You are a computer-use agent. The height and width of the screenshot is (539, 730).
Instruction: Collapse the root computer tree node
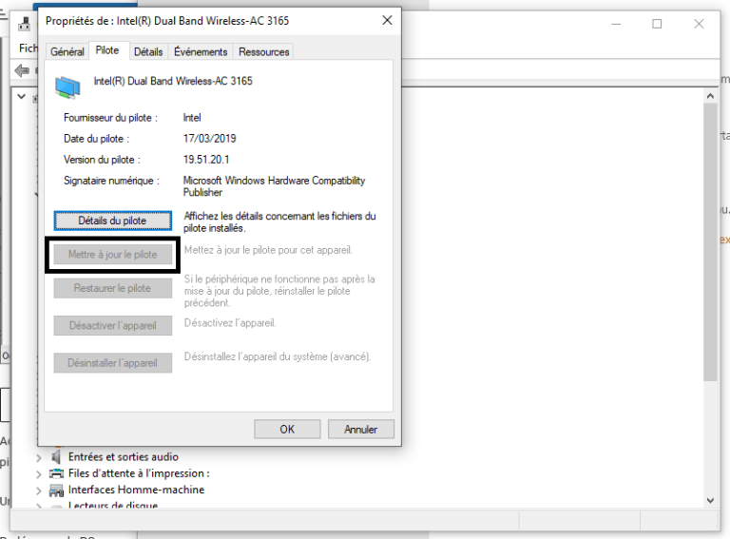22,96
